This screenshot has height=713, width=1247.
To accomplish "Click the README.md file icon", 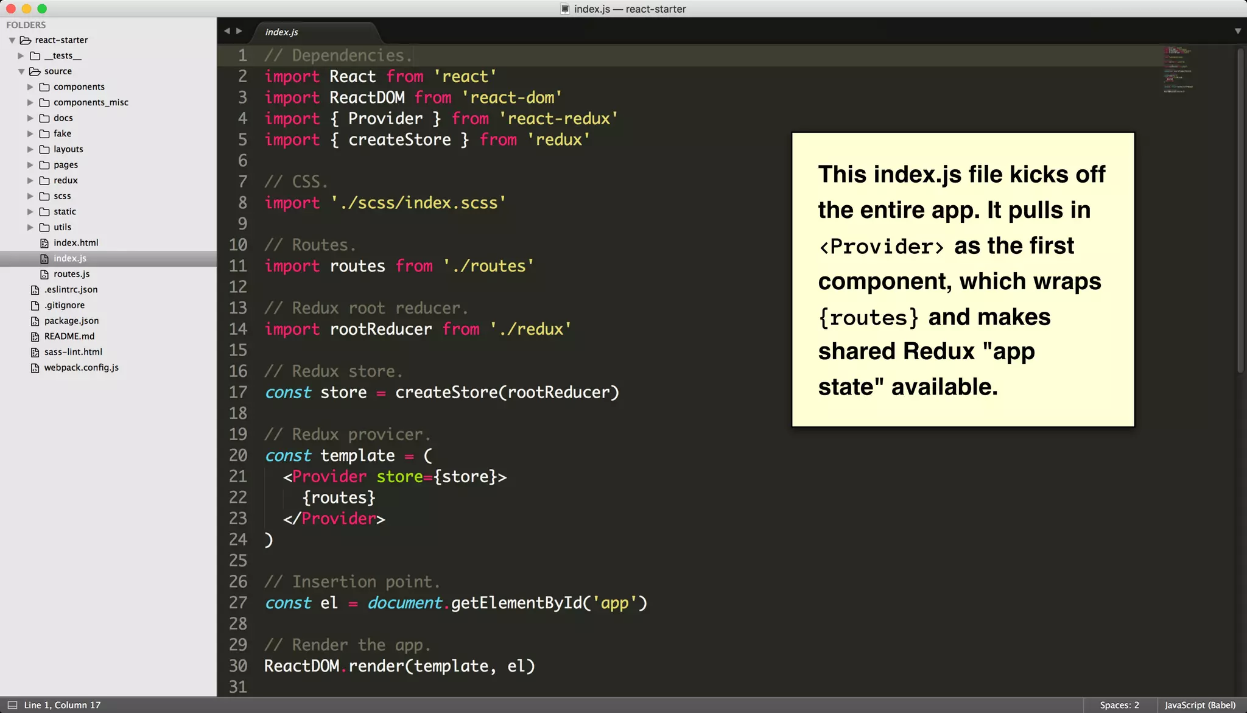I will point(35,337).
